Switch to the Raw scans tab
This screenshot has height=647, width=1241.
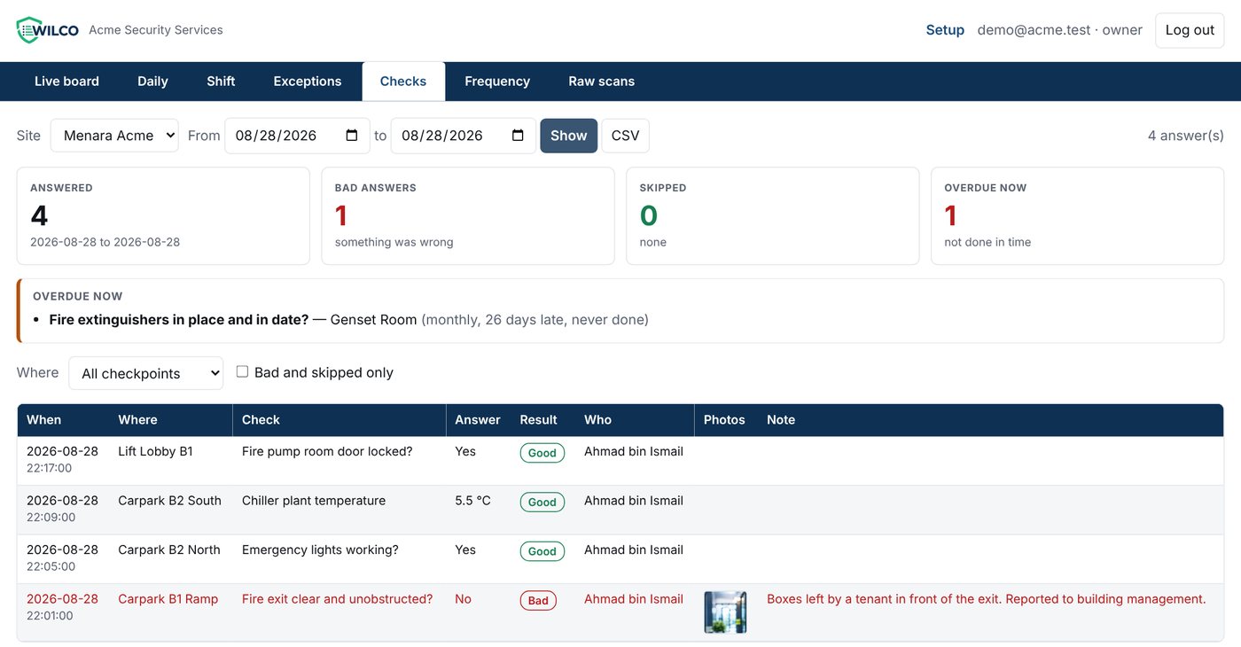coord(602,82)
